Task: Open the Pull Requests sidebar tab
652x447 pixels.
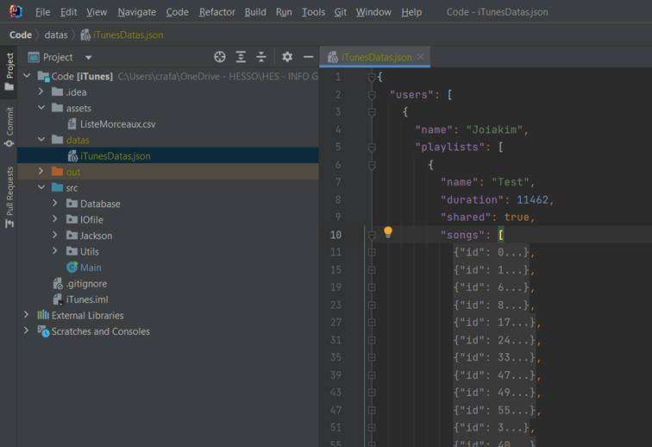Action: 9,197
